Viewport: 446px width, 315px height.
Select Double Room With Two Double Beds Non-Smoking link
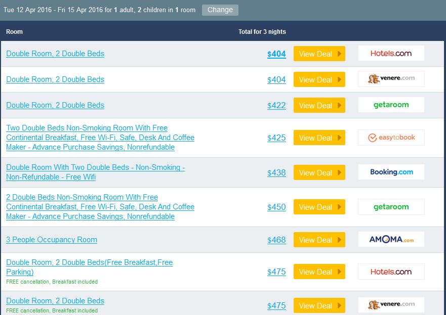click(95, 167)
